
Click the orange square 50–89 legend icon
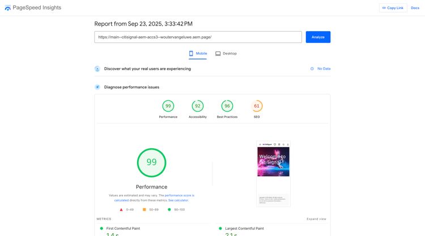click(x=144, y=209)
